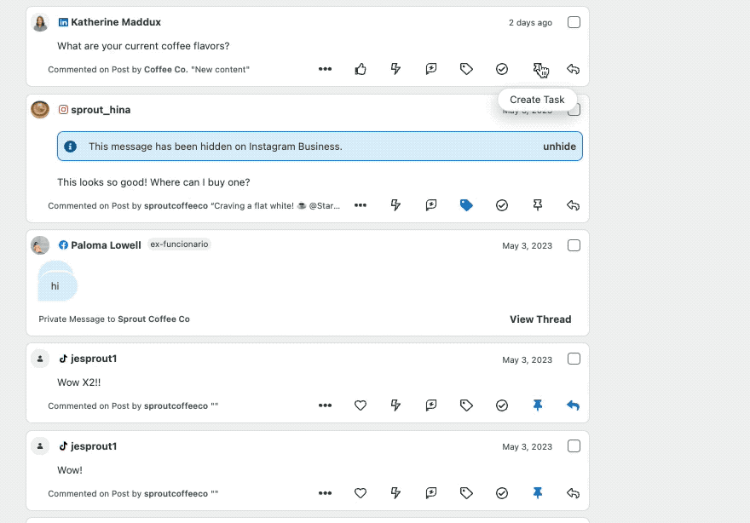Open Sprout Coffee Co private message recipient

coord(153,319)
